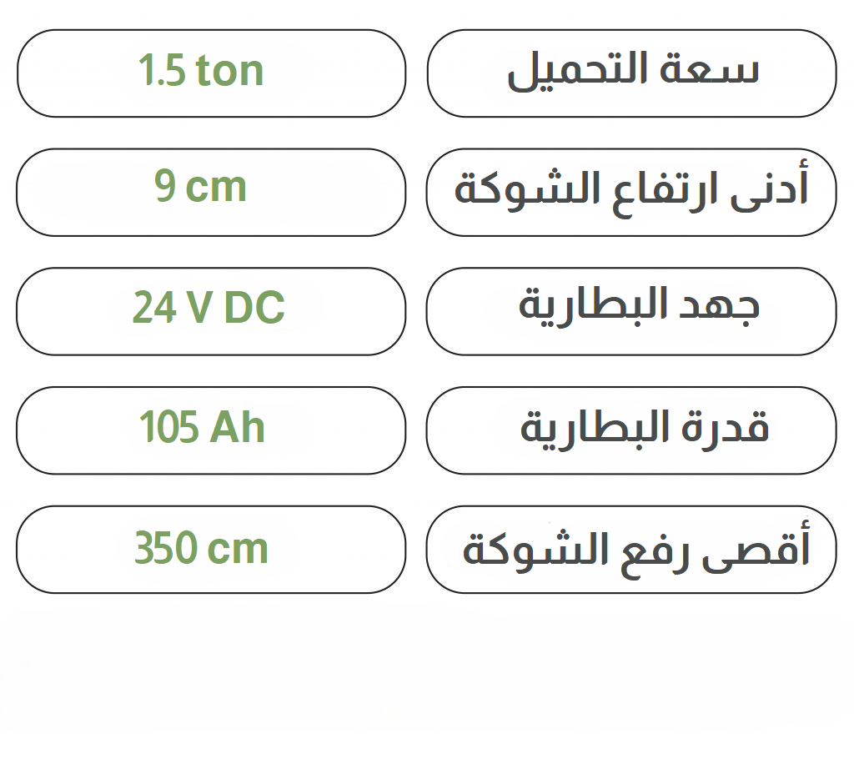Click the load capacity value field

point(211,73)
